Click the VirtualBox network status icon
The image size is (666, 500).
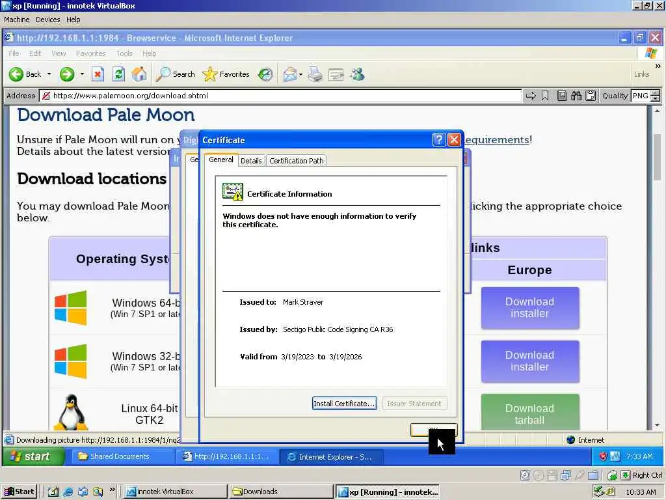[565, 475]
